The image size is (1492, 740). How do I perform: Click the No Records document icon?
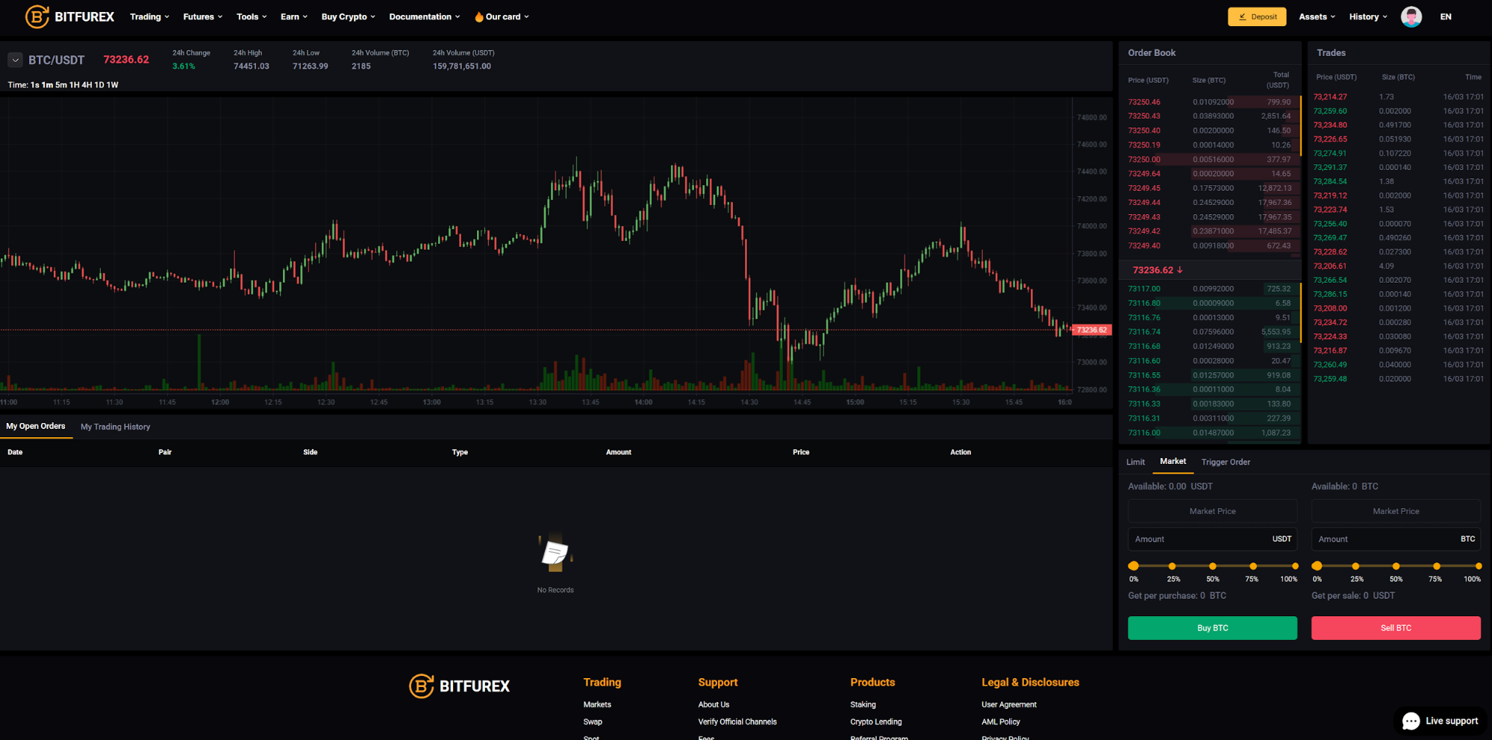pyautogui.click(x=555, y=554)
